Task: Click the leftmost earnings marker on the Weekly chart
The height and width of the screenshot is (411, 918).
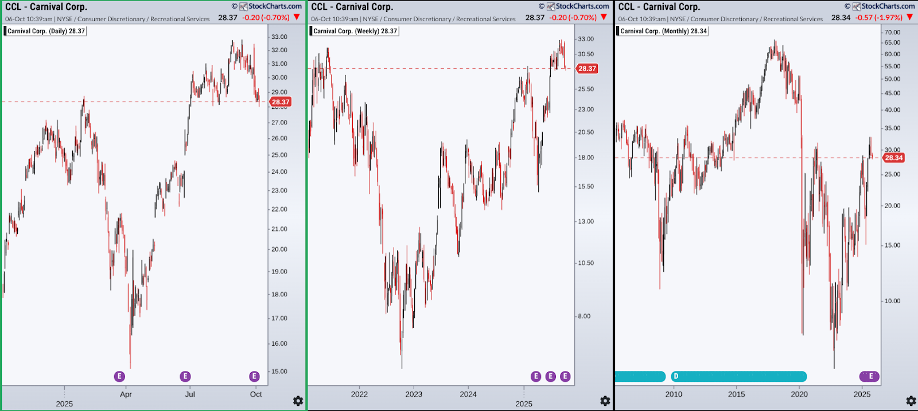Action: [x=536, y=376]
